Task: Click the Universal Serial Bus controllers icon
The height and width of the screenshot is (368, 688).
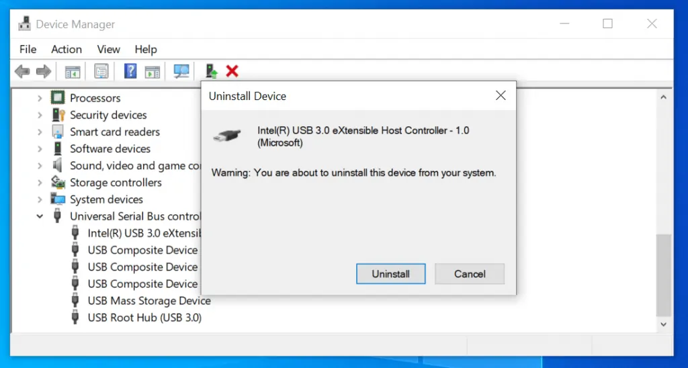Action: [x=57, y=216]
